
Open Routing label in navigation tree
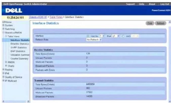click(x=9, y=70)
